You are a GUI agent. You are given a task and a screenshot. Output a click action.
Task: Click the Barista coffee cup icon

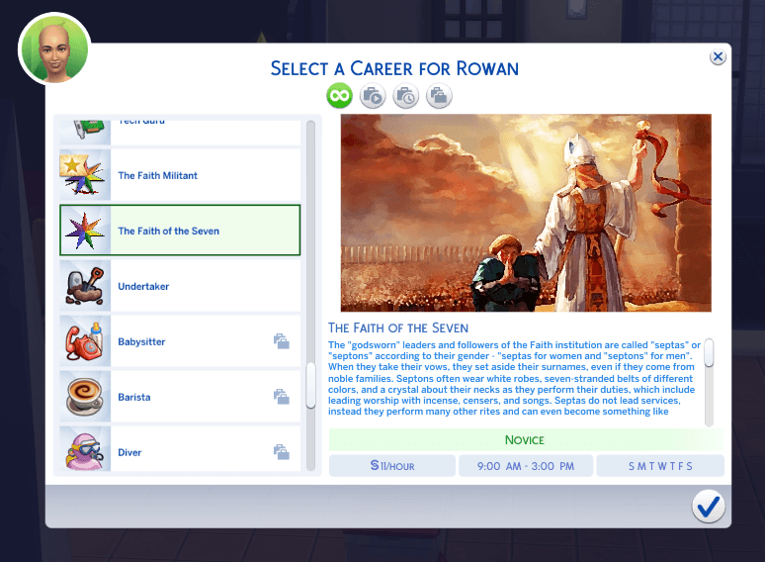coord(85,397)
